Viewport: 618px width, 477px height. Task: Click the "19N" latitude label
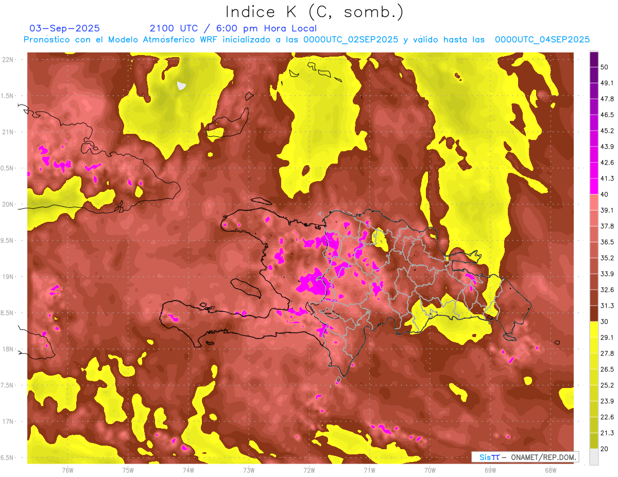[9, 277]
